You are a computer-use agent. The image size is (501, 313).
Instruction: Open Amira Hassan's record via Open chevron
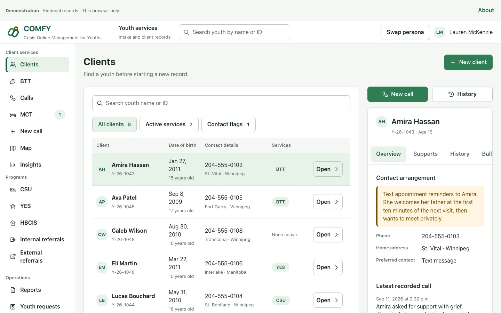coord(328,169)
